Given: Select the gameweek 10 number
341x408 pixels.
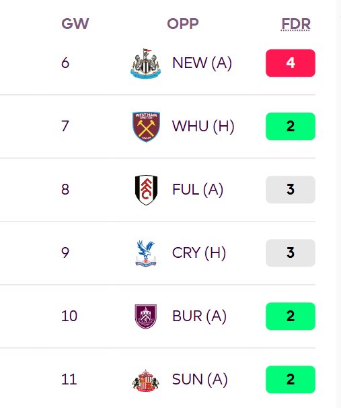Looking at the screenshot, I should (69, 316).
